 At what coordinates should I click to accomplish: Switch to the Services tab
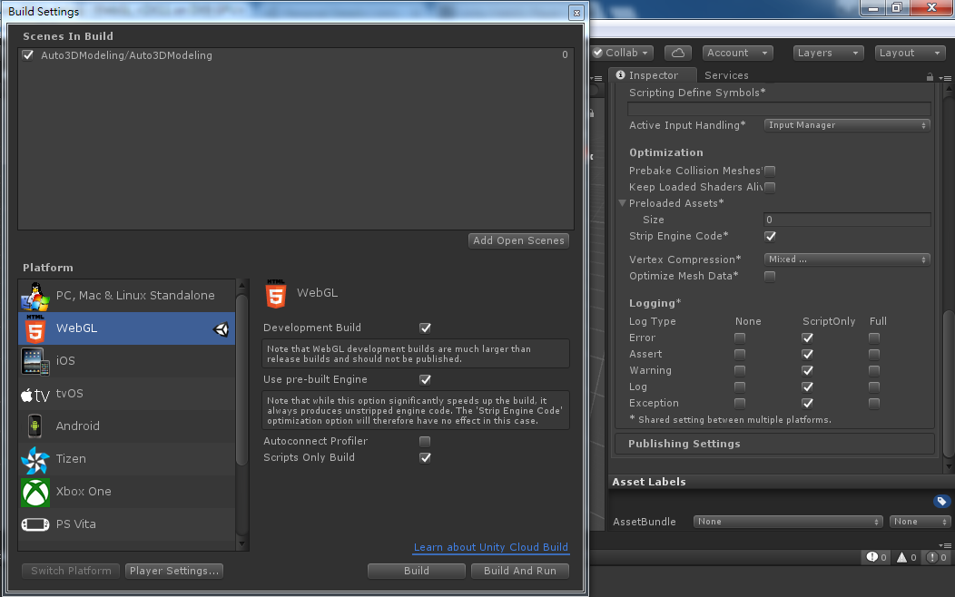tap(726, 75)
